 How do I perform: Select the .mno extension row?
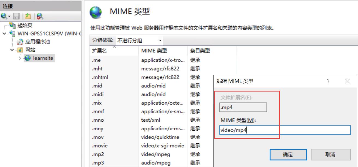click(98, 120)
